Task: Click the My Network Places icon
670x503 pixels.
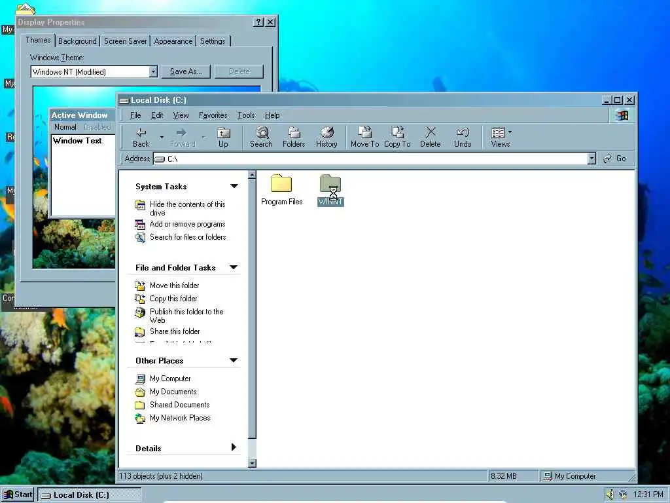Action: tap(140, 419)
